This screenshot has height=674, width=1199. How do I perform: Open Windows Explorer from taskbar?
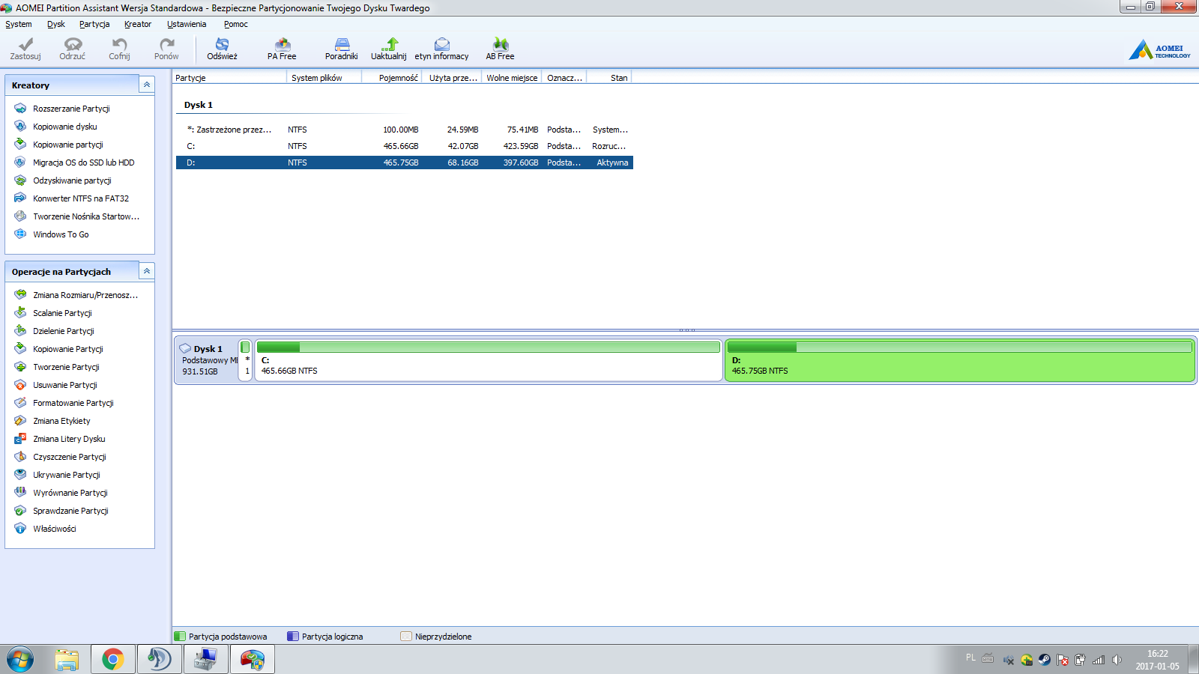point(67,660)
